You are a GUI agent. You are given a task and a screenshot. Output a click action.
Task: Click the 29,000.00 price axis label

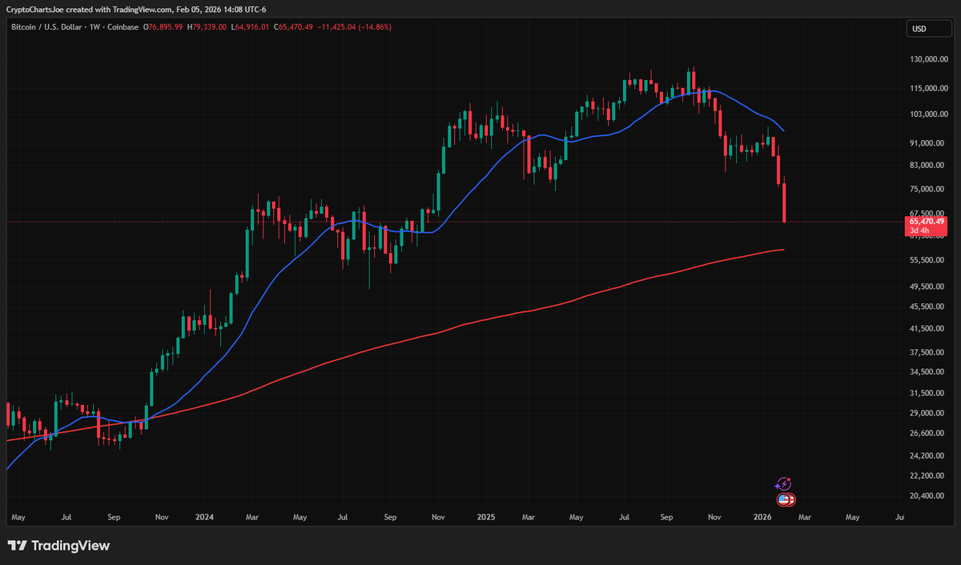click(929, 414)
